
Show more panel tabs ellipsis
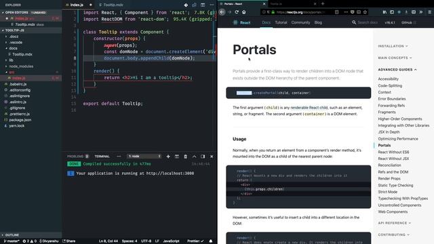click(119, 157)
